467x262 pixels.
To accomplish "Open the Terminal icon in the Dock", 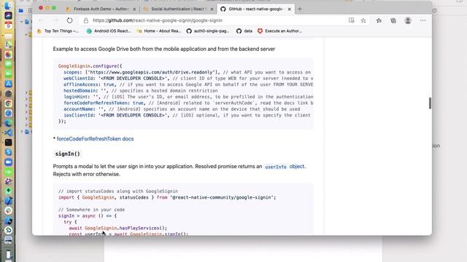I will click(8, 143).
